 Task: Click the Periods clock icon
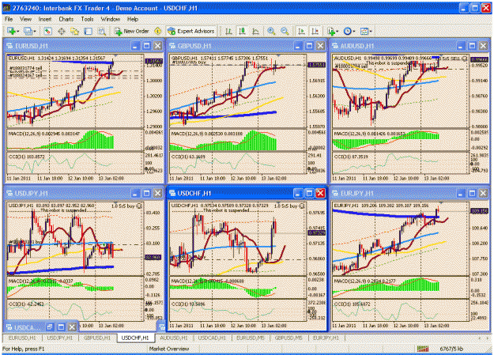347,31
